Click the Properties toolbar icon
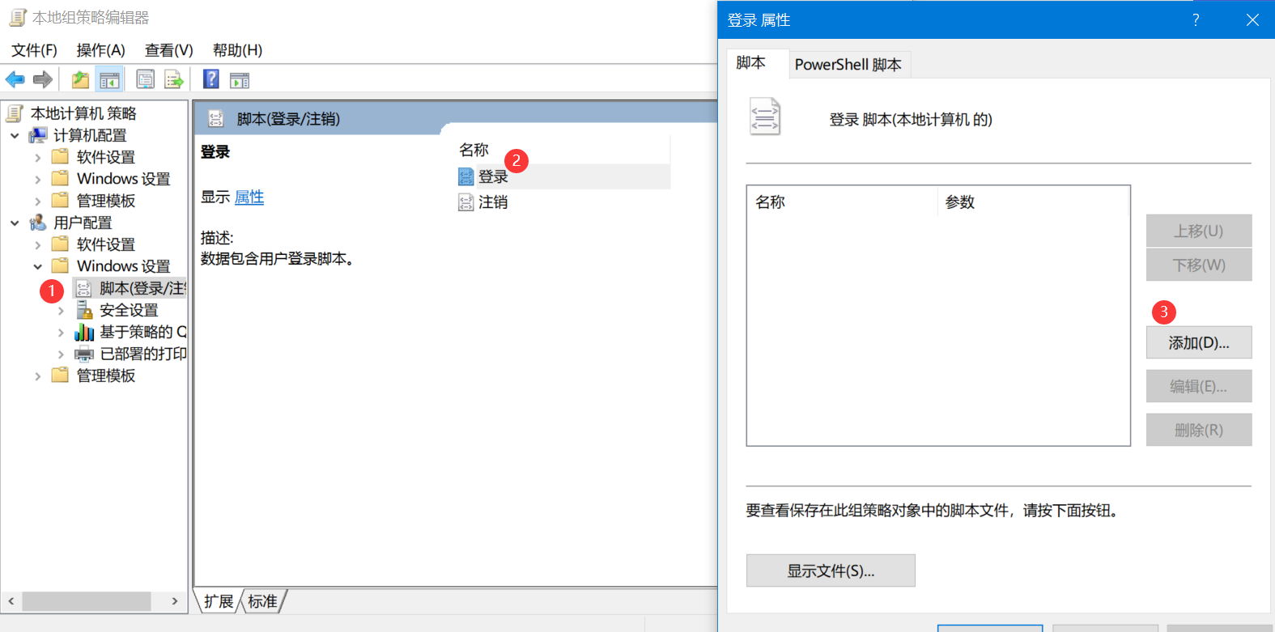The width and height of the screenshot is (1275, 632). 146,79
